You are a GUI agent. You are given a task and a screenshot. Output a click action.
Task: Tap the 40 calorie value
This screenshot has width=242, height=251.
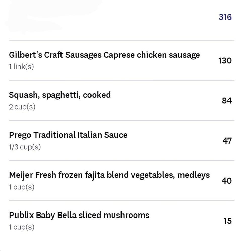[226, 181]
